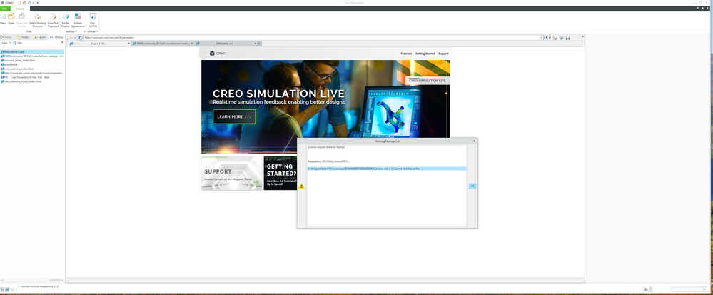The height and width of the screenshot is (295, 713).
Task: Open the Support link at top
Action: (443, 54)
